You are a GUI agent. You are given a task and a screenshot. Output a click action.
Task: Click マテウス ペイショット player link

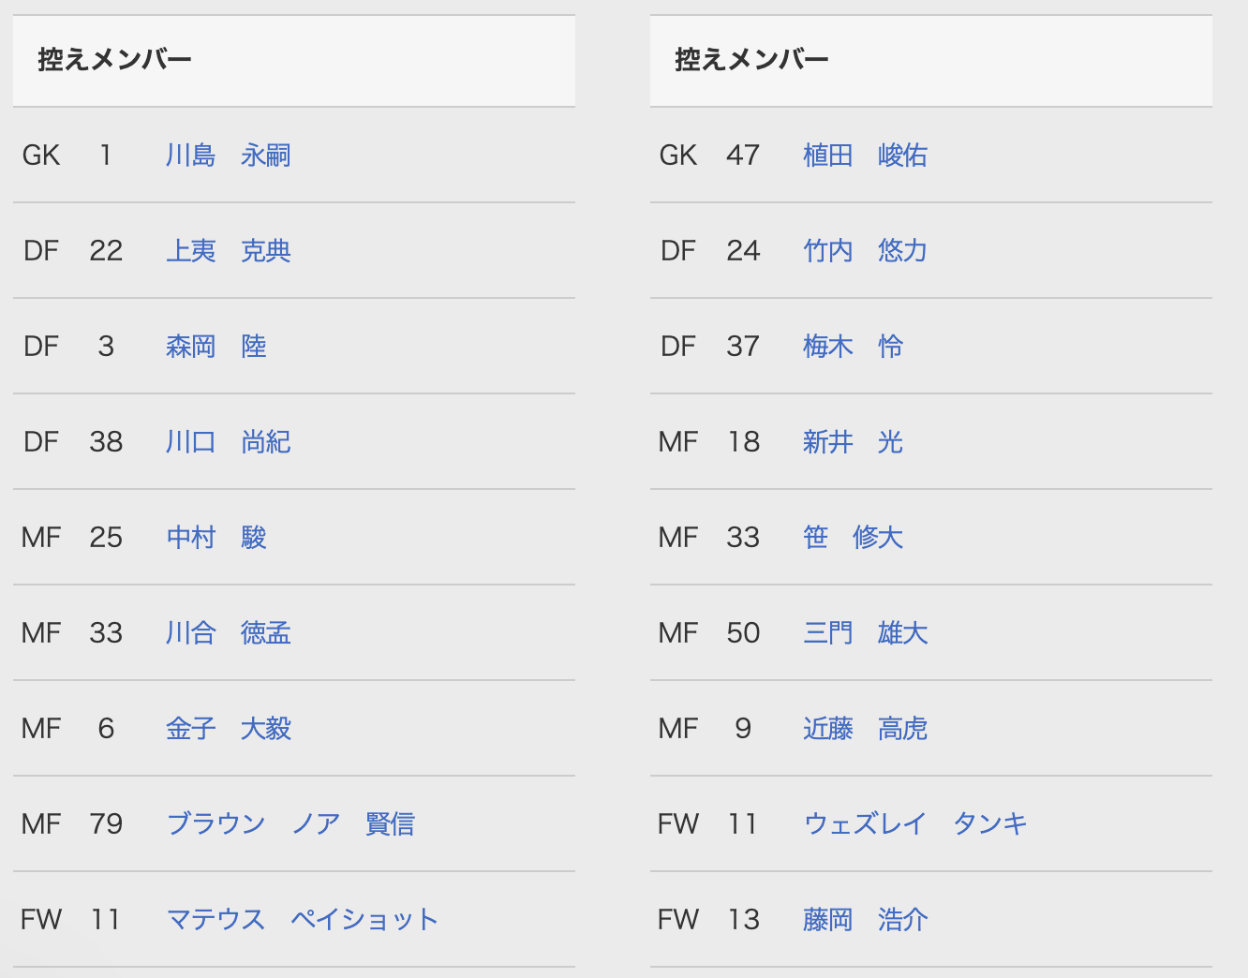(302, 920)
